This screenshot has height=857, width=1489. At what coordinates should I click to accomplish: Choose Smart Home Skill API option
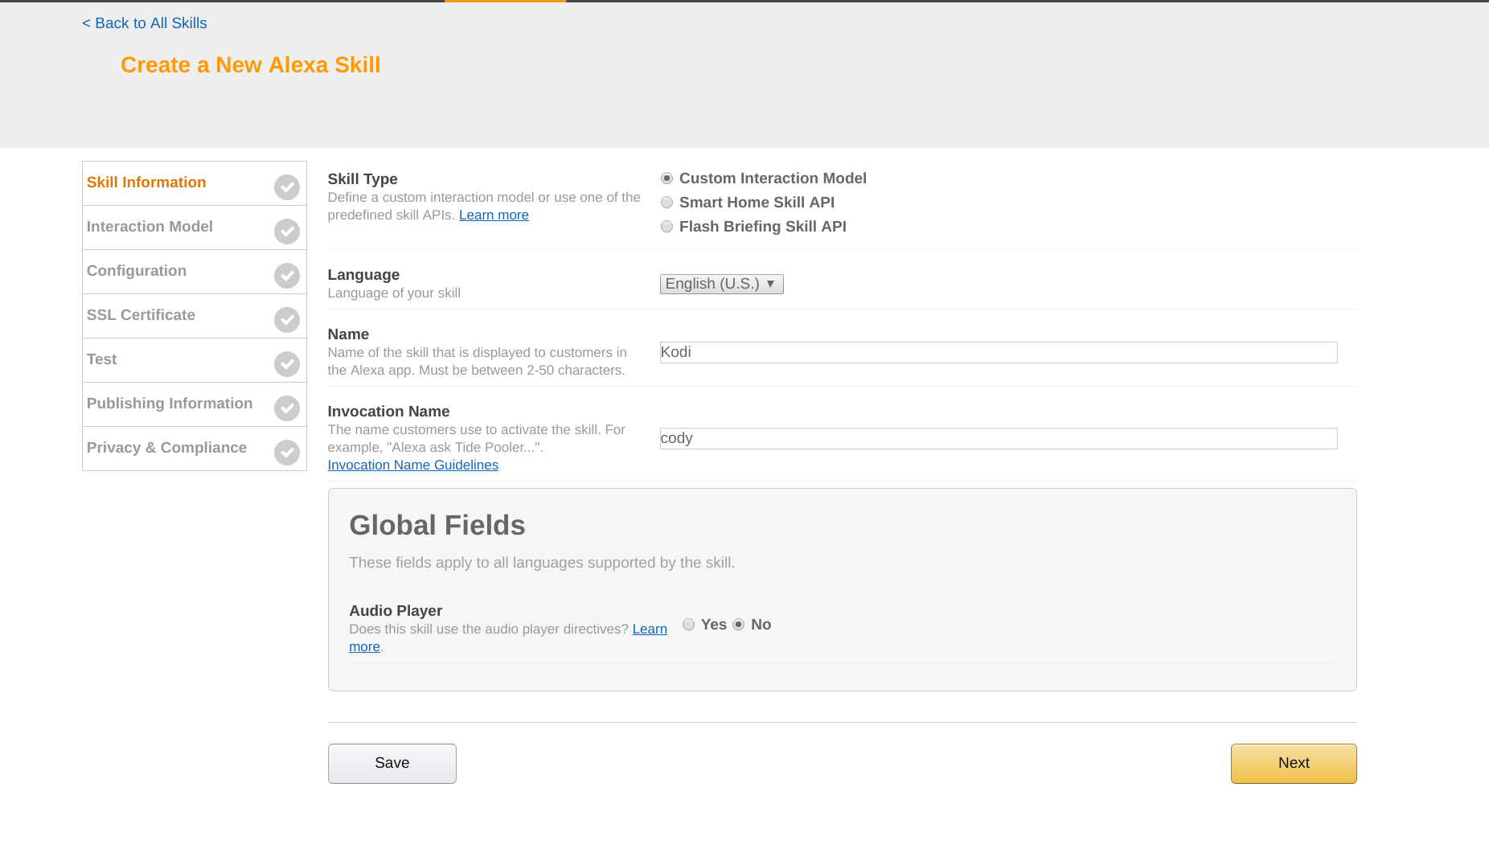click(x=667, y=203)
